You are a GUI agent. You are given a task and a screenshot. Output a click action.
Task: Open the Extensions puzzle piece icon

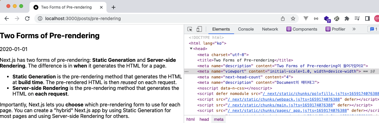(347, 18)
